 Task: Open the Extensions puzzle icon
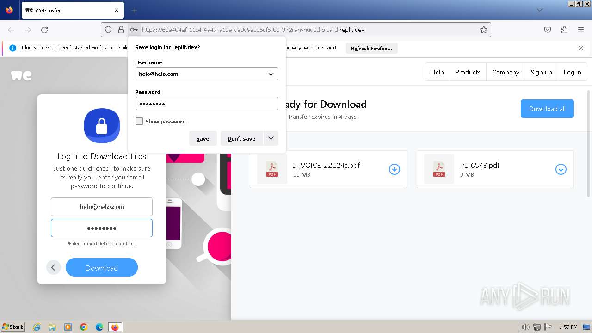[564, 30]
